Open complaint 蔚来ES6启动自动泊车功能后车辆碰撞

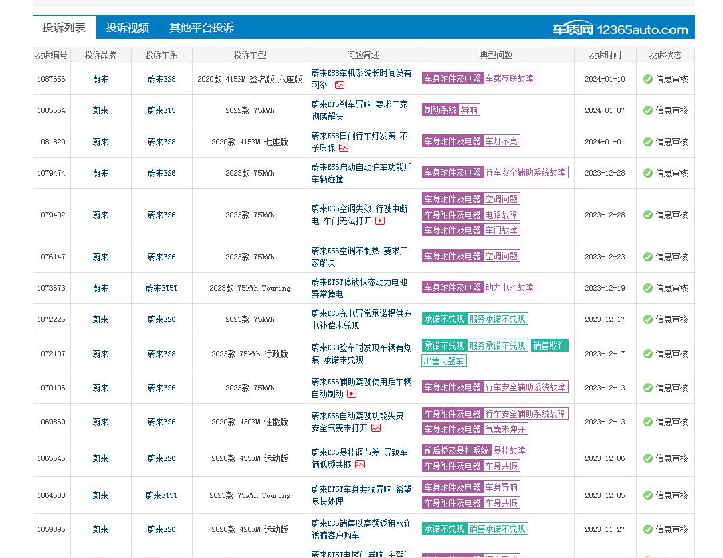pyautogui.click(x=361, y=173)
